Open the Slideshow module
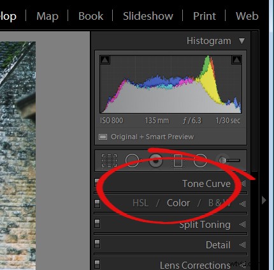 tap(148, 16)
